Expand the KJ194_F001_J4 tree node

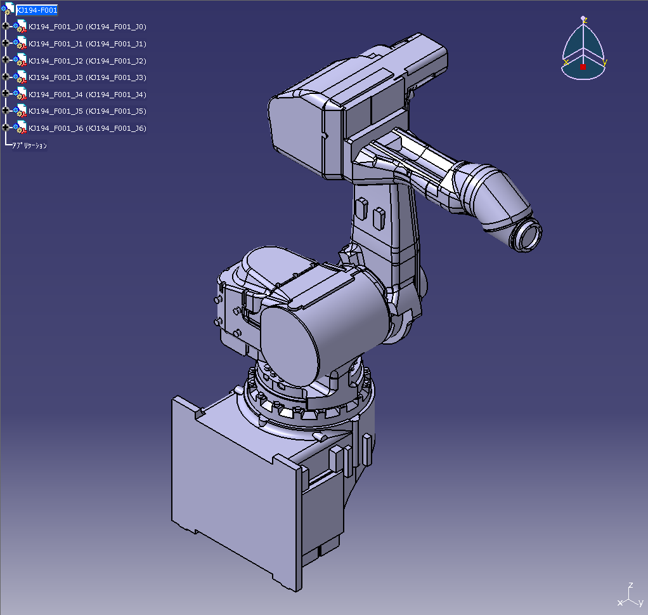[5, 93]
